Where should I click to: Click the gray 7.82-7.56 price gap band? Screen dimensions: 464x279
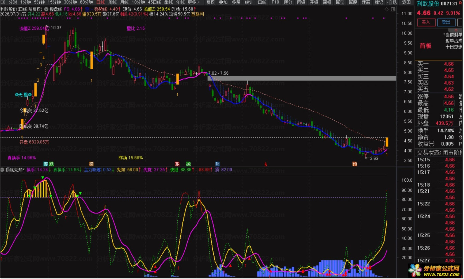[x=302, y=78]
